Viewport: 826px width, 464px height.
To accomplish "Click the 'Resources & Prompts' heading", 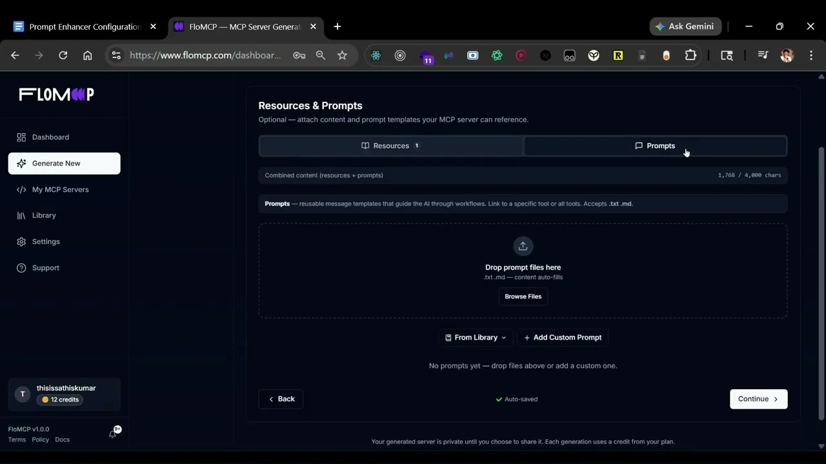I will pyautogui.click(x=310, y=106).
